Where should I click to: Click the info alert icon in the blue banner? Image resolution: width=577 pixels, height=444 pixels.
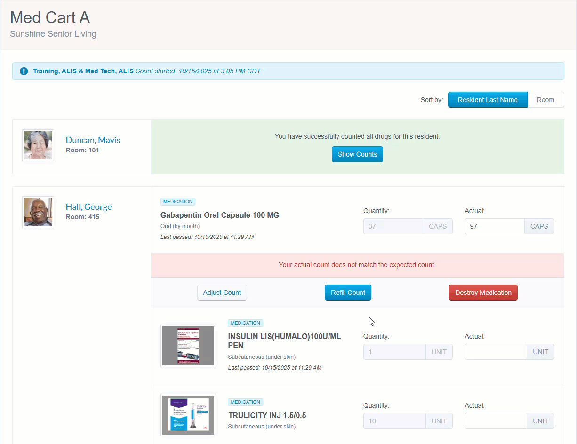[x=24, y=71]
